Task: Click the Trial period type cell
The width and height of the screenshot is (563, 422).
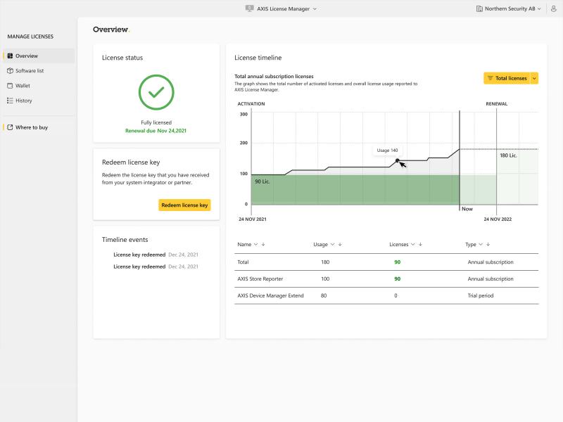Action: (x=481, y=295)
